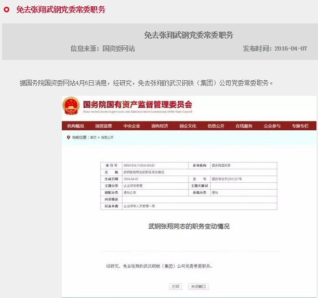
Task: Select 公众参与 in the navigation bar
Action: coord(272,126)
